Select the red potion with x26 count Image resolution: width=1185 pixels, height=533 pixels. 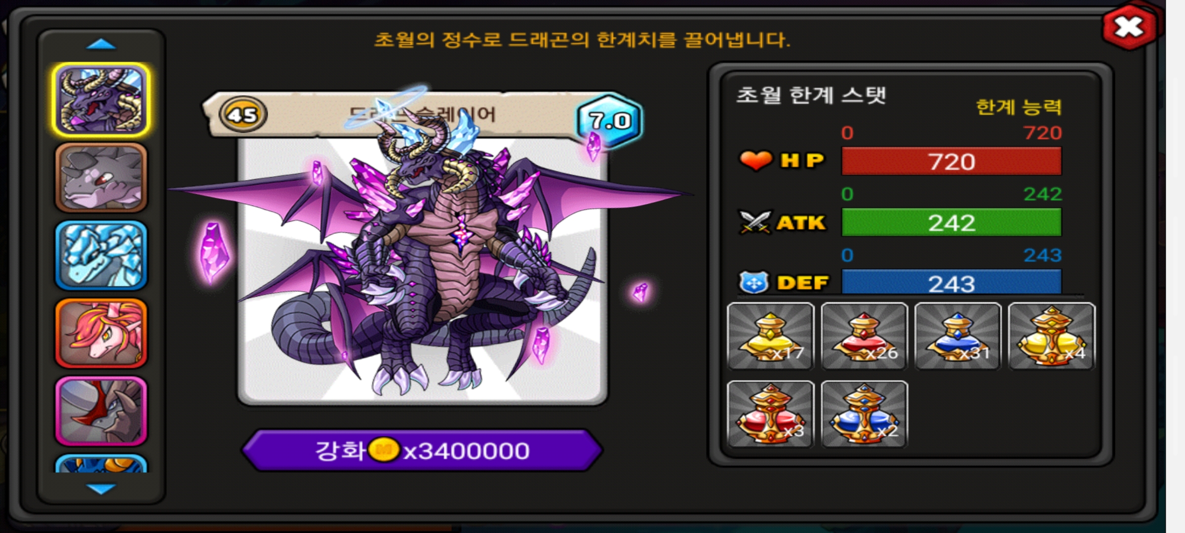point(864,336)
